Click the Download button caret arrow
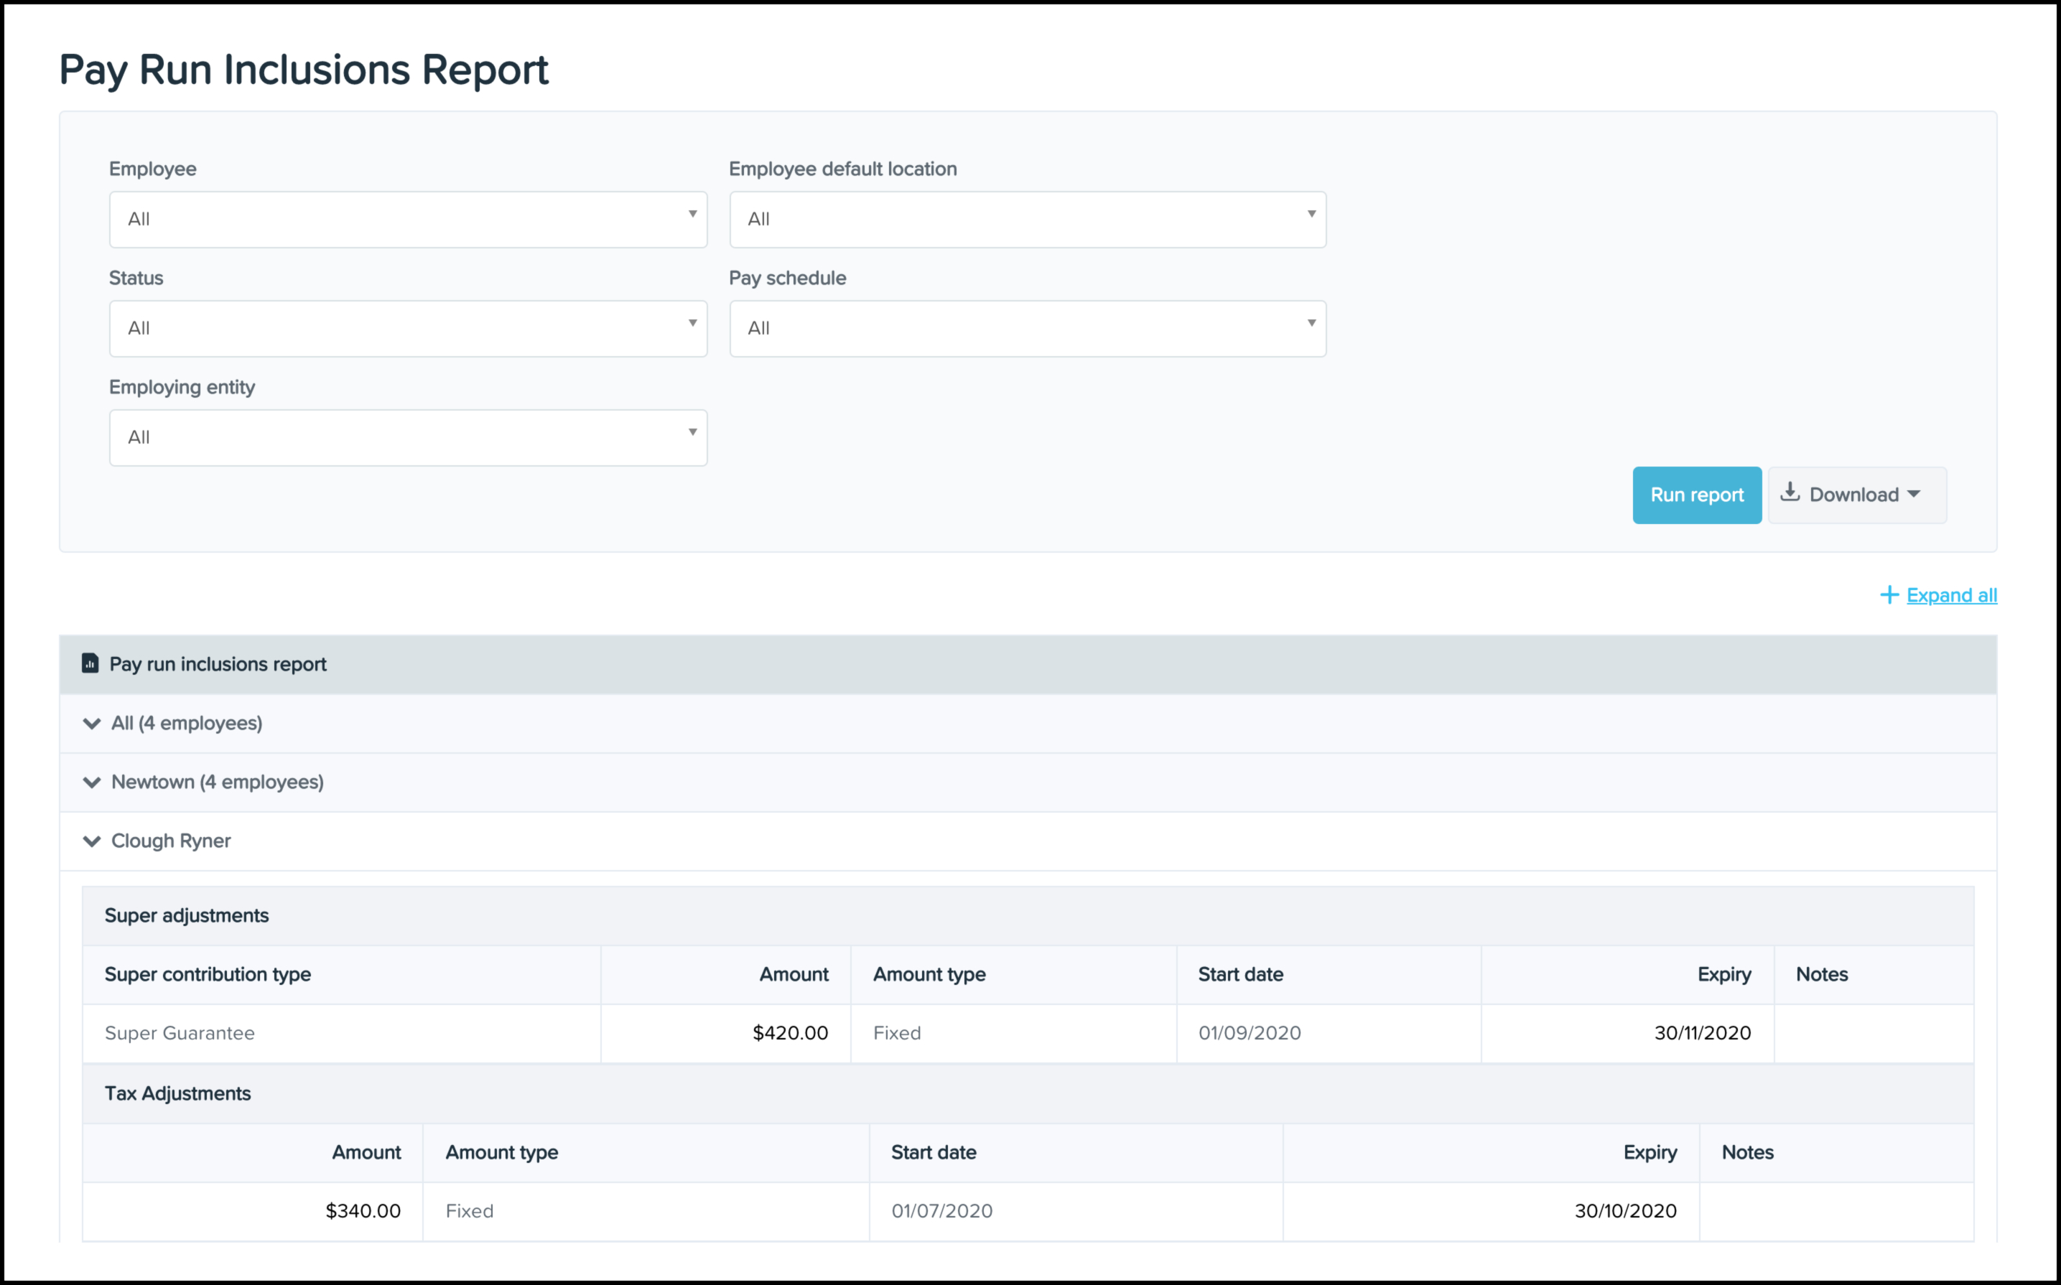The height and width of the screenshot is (1285, 2061). pos(1914,495)
